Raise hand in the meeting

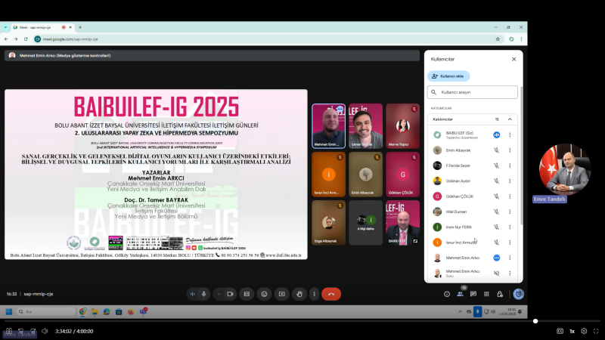[x=299, y=294]
